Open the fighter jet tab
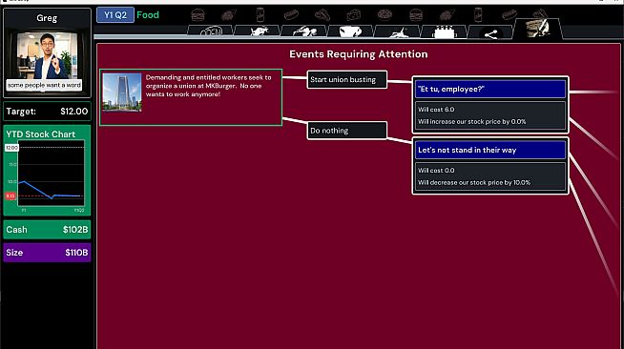The image size is (624, 349). [x=397, y=31]
